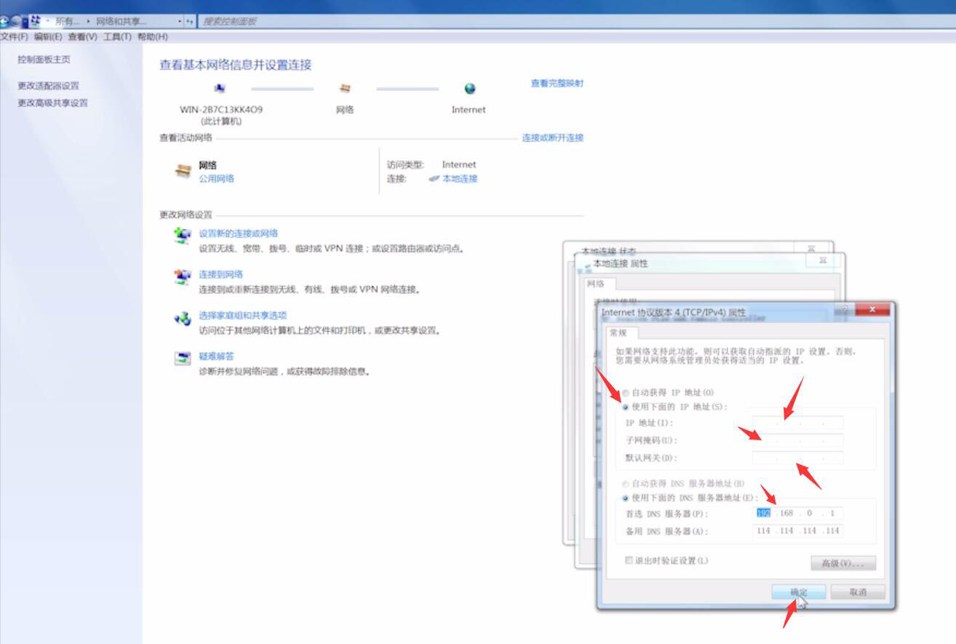
Task: Click the 疑难解答 icon
Action: 182,359
